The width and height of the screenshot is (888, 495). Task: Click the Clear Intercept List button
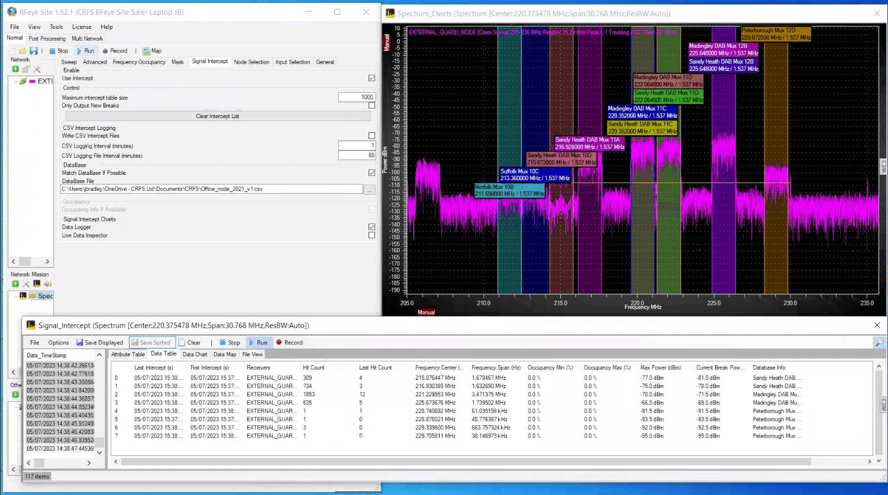217,116
